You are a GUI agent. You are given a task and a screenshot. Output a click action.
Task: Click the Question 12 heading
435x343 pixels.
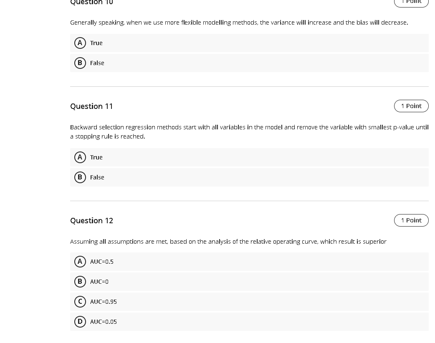tap(91, 220)
